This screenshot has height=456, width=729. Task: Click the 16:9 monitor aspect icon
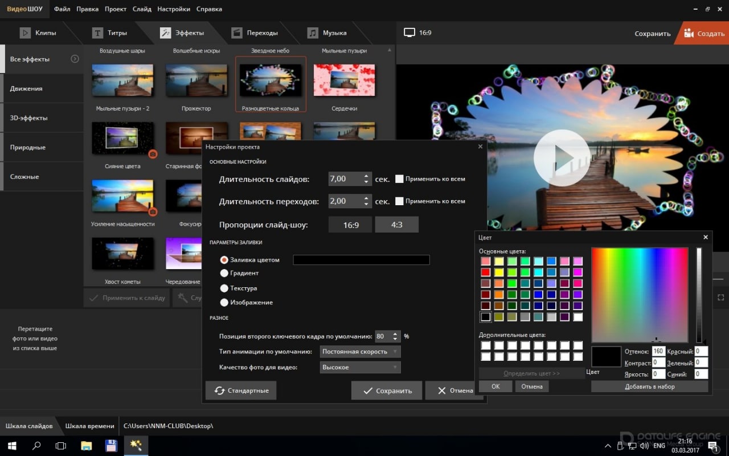[409, 32]
